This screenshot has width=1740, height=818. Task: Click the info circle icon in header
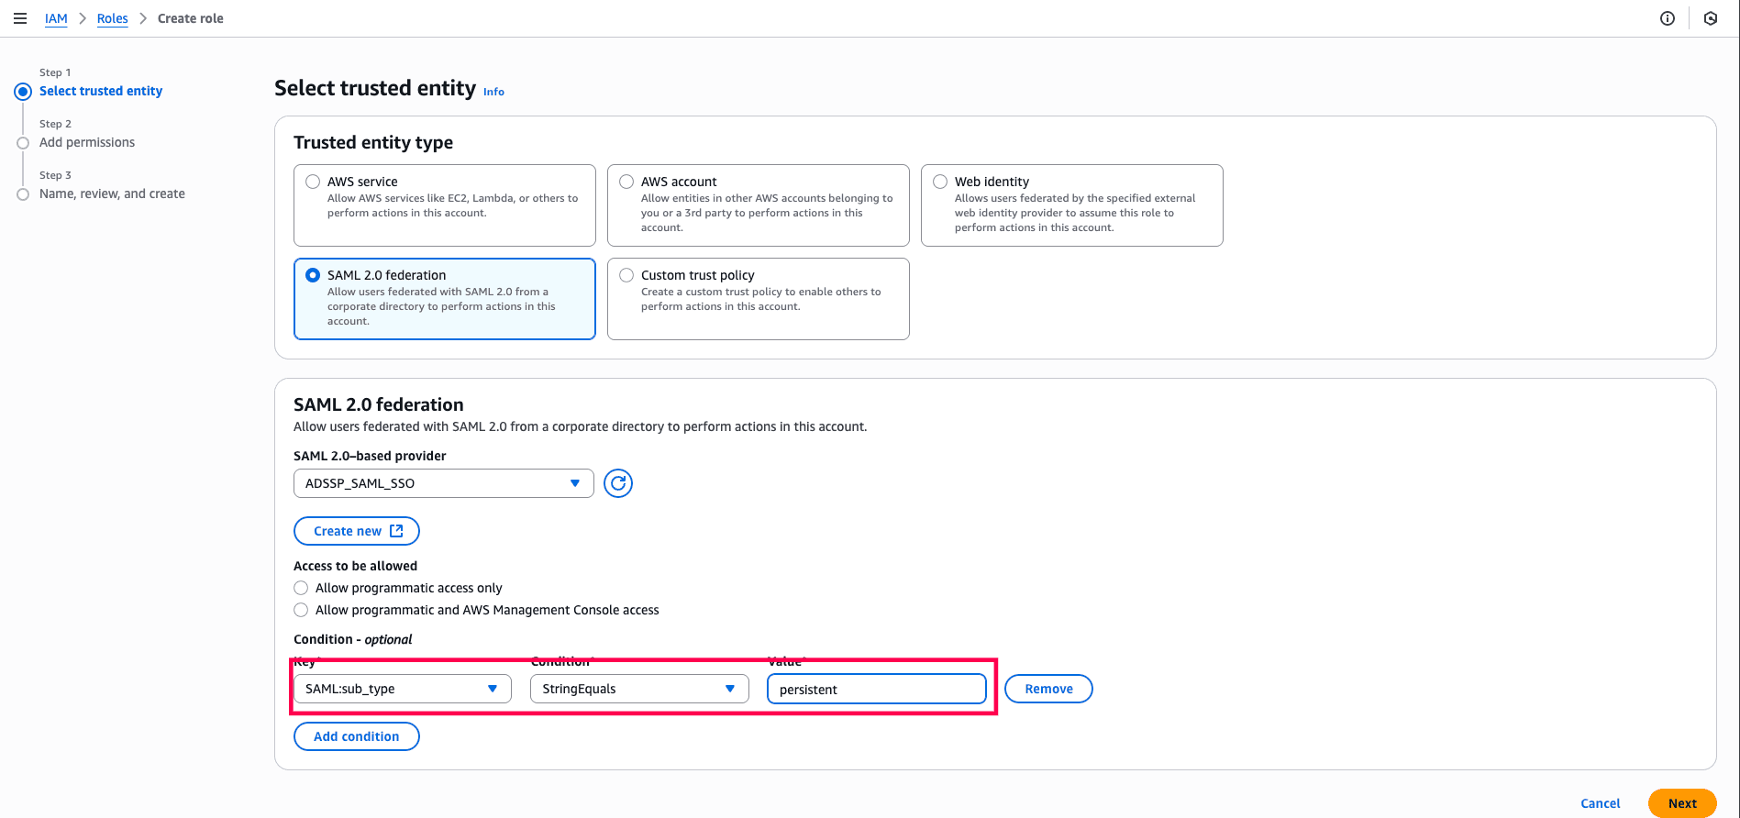pos(1668,18)
